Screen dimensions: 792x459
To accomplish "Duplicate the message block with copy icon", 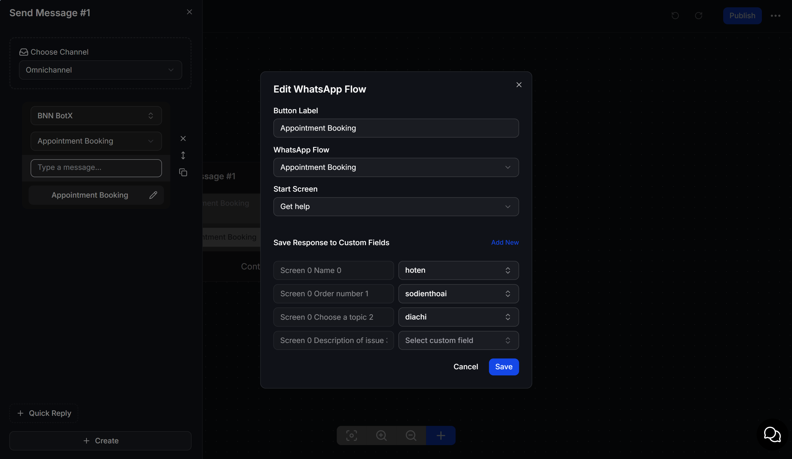I will [183, 172].
